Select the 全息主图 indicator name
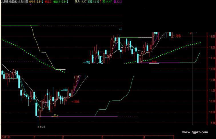Image resolution: width=216 pixels, height=139 pixels. click(x=23, y=2)
